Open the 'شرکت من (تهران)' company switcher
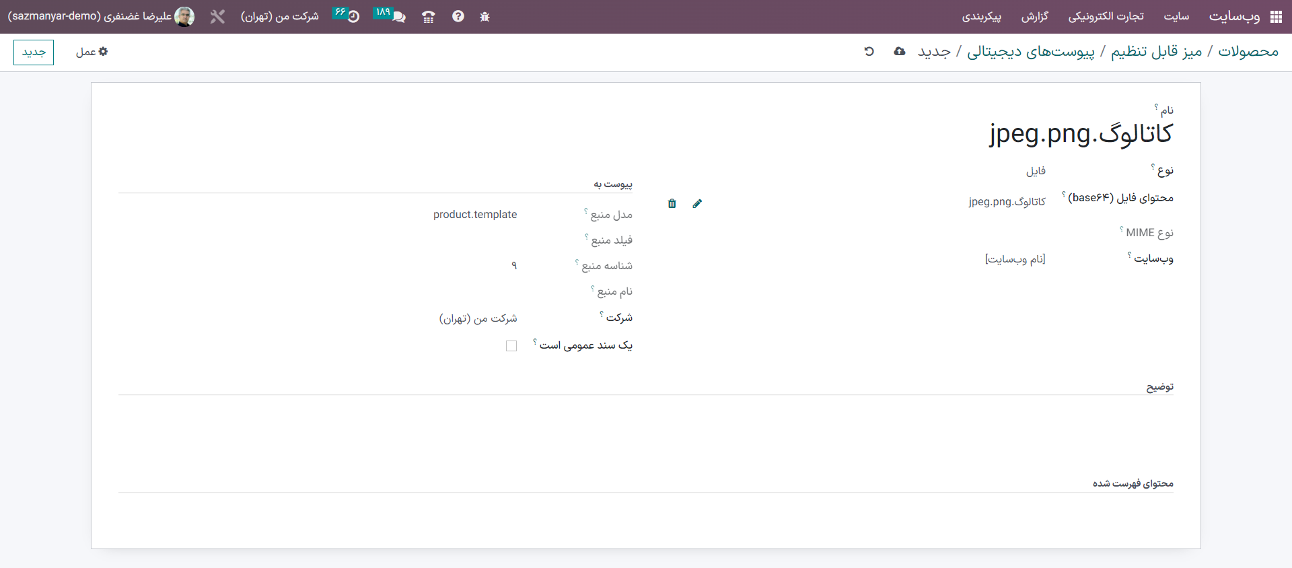1292x568 pixels. tap(279, 17)
